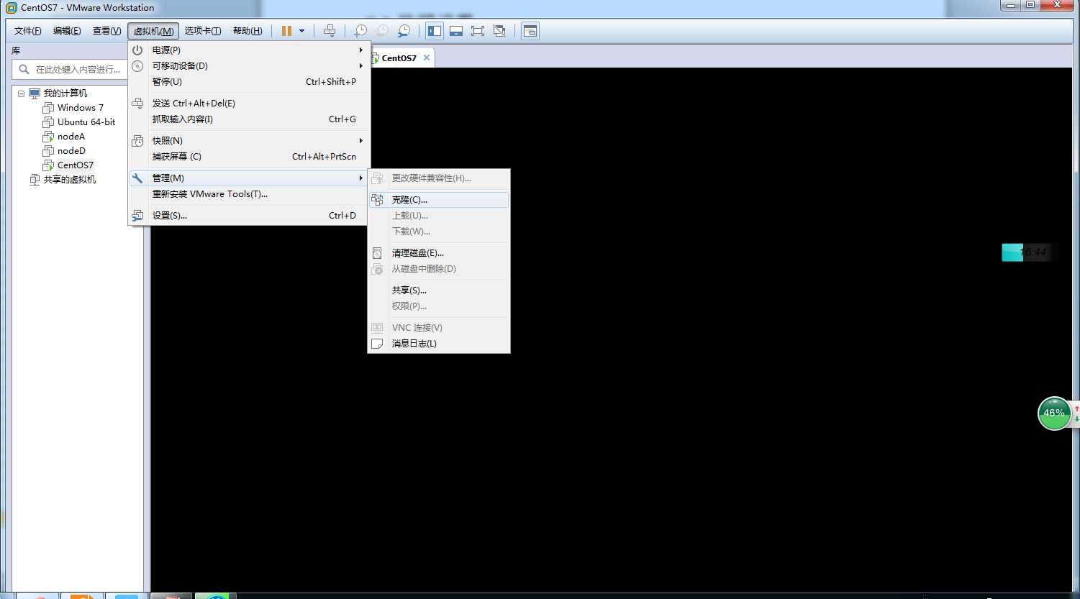Click the Full screen mode toolbar icon
Image resolution: width=1080 pixels, height=599 pixels.
[478, 31]
